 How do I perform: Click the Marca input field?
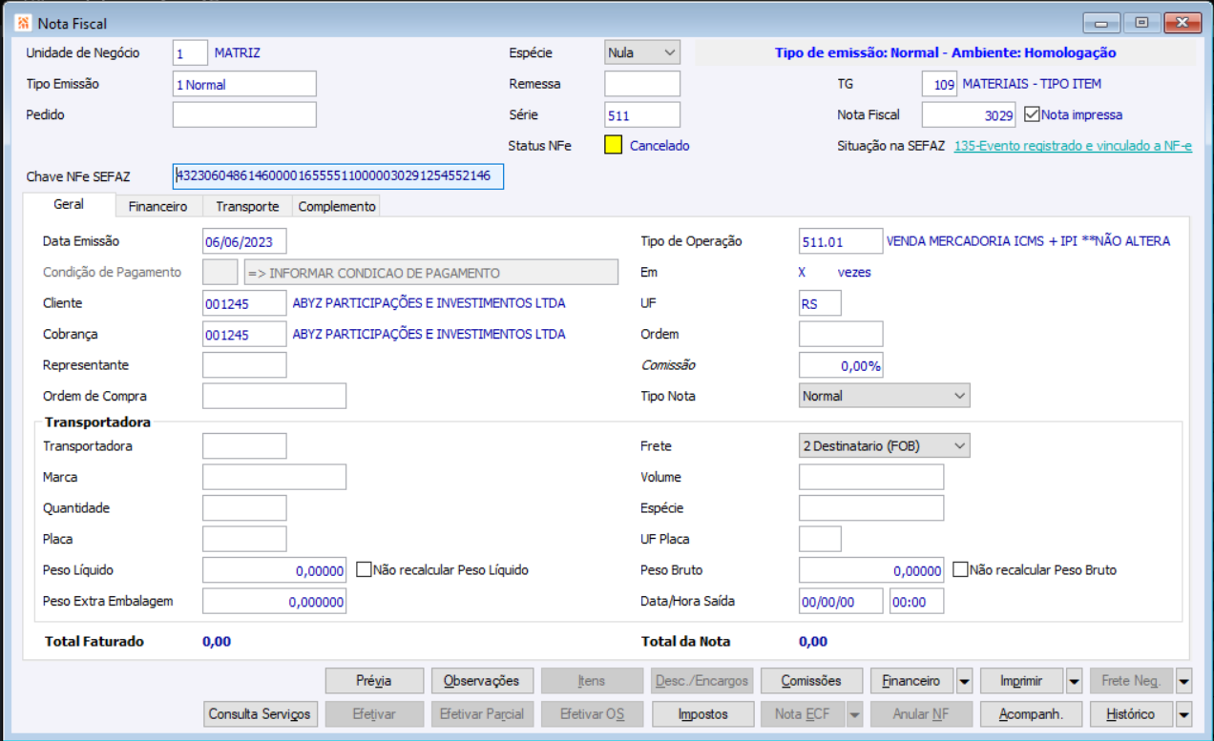(x=275, y=477)
